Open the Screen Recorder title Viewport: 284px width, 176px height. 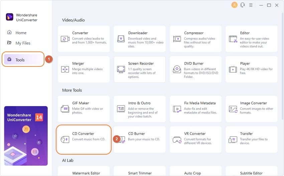click(141, 63)
